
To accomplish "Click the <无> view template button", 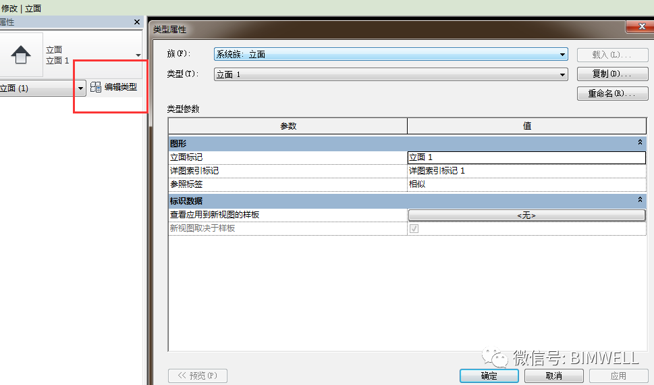I will (x=526, y=215).
